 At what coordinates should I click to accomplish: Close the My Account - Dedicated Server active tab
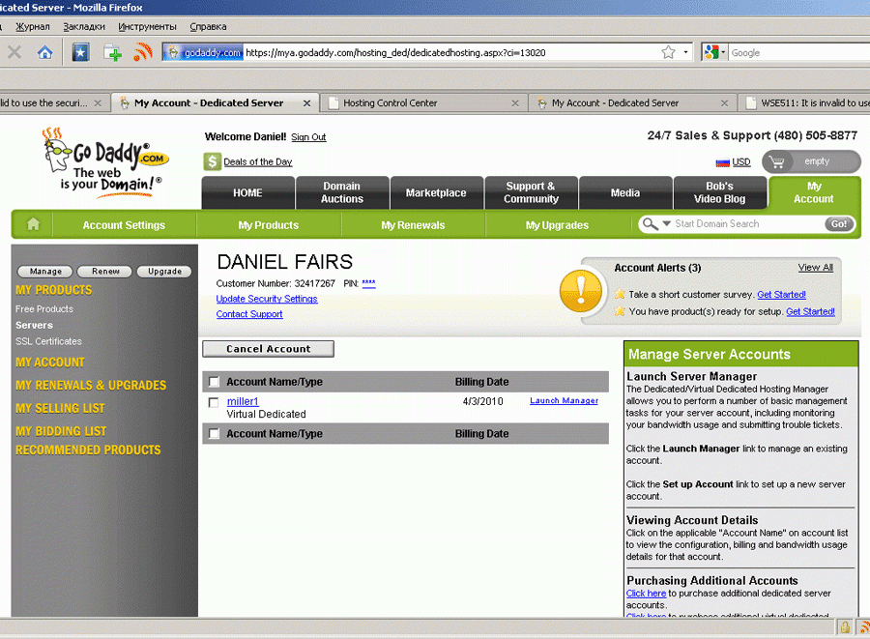click(x=306, y=103)
